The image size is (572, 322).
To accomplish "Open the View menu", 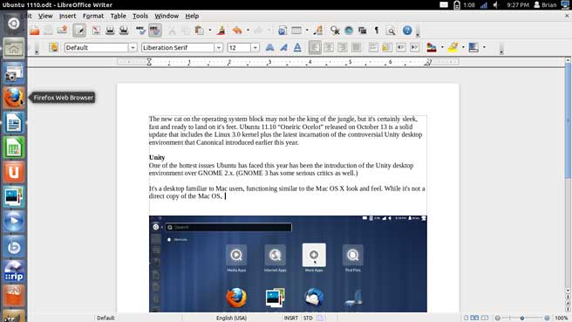I will pos(45,16).
